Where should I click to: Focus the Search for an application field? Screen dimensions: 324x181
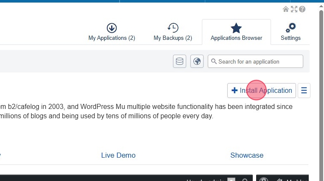tap(260, 61)
